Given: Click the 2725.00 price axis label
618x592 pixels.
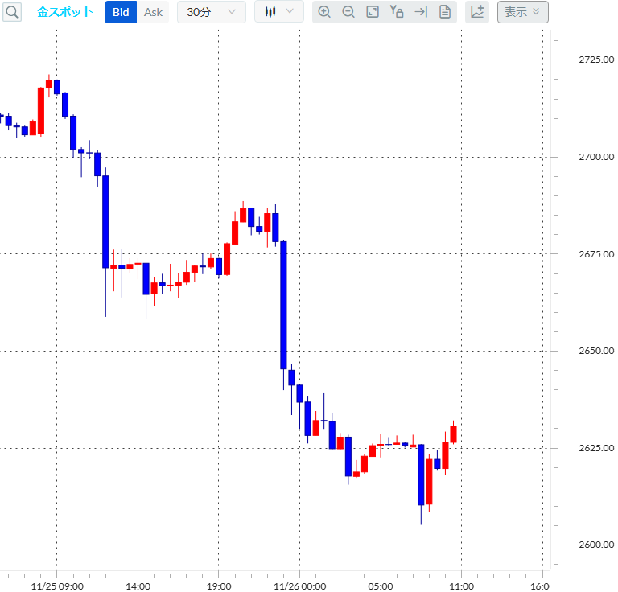Looking at the screenshot, I should pos(596,60).
